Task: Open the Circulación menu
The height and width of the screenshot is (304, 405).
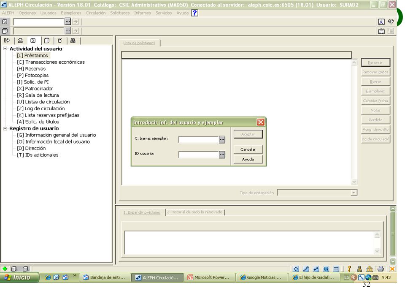Action: 96,13
